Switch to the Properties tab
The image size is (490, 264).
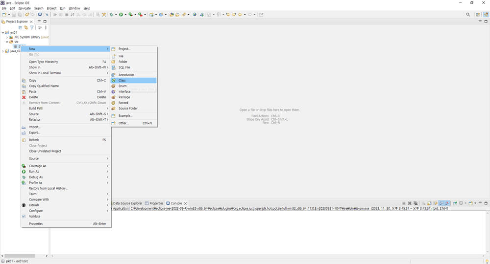(x=154, y=203)
